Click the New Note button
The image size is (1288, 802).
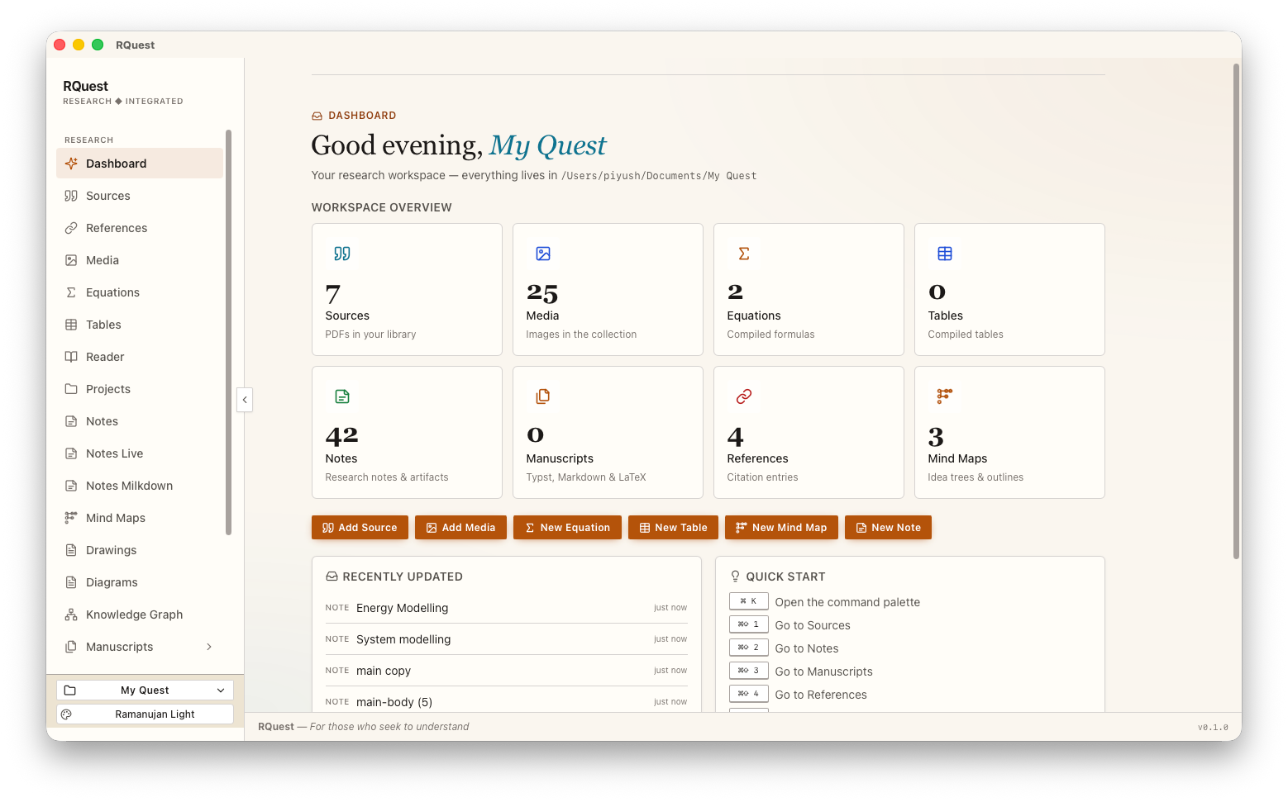(x=888, y=528)
